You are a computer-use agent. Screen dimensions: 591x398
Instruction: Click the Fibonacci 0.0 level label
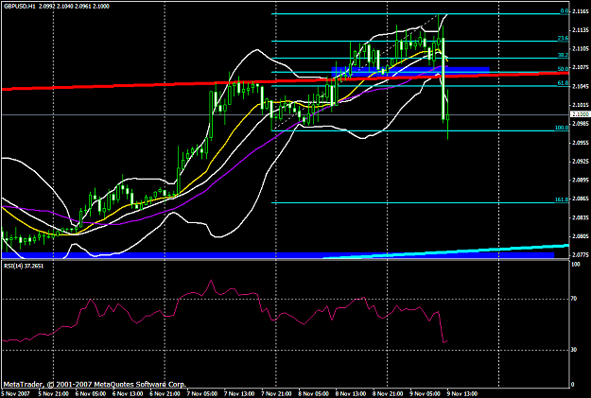pyautogui.click(x=565, y=11)
